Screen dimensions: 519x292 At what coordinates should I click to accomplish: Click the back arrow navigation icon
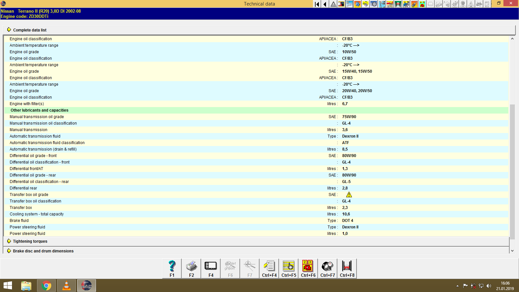pos(324,4)
